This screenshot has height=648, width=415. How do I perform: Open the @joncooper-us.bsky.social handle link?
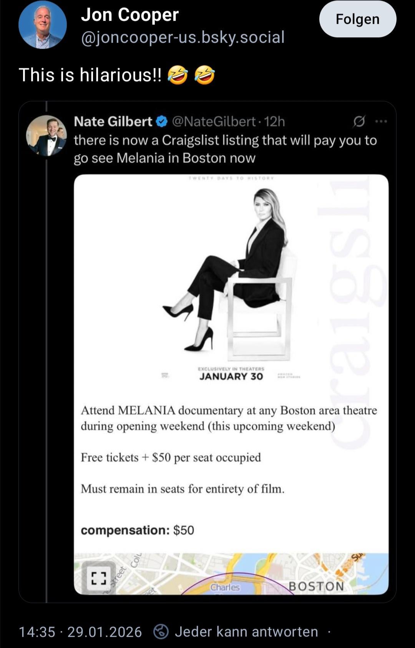point(183,37)
